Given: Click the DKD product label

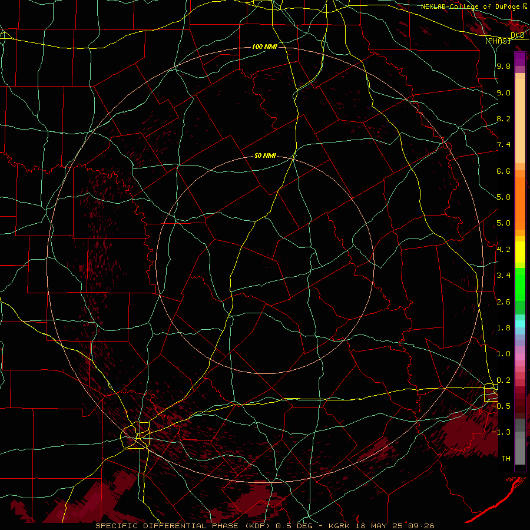Looking at the screenshot, I should click(517, 35).
